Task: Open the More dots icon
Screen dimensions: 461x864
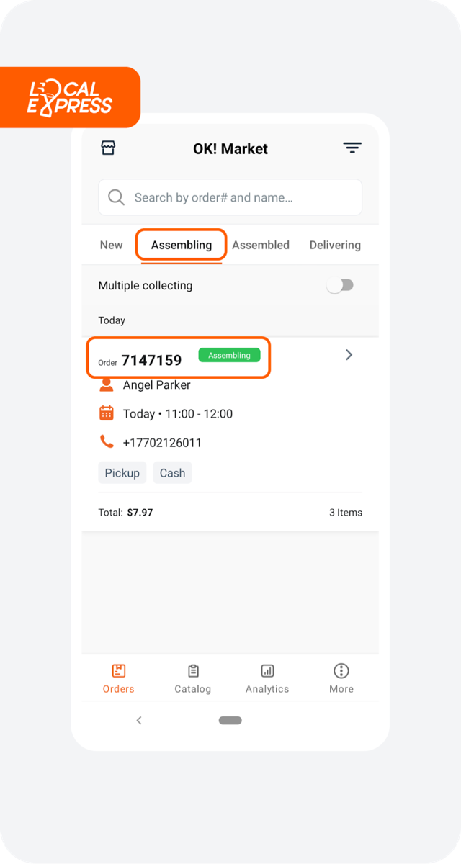Action: [341, 671]
